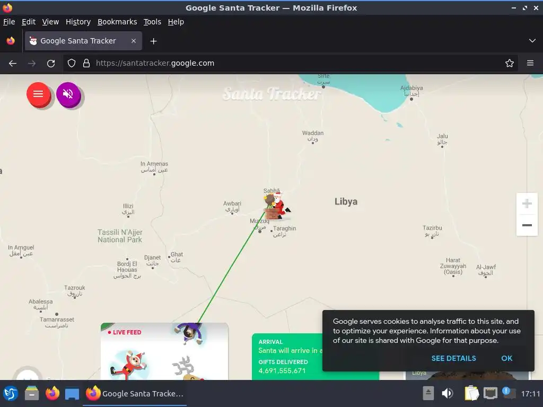Click the site security padlock icon
543x407 pixels.
[86, 64]
